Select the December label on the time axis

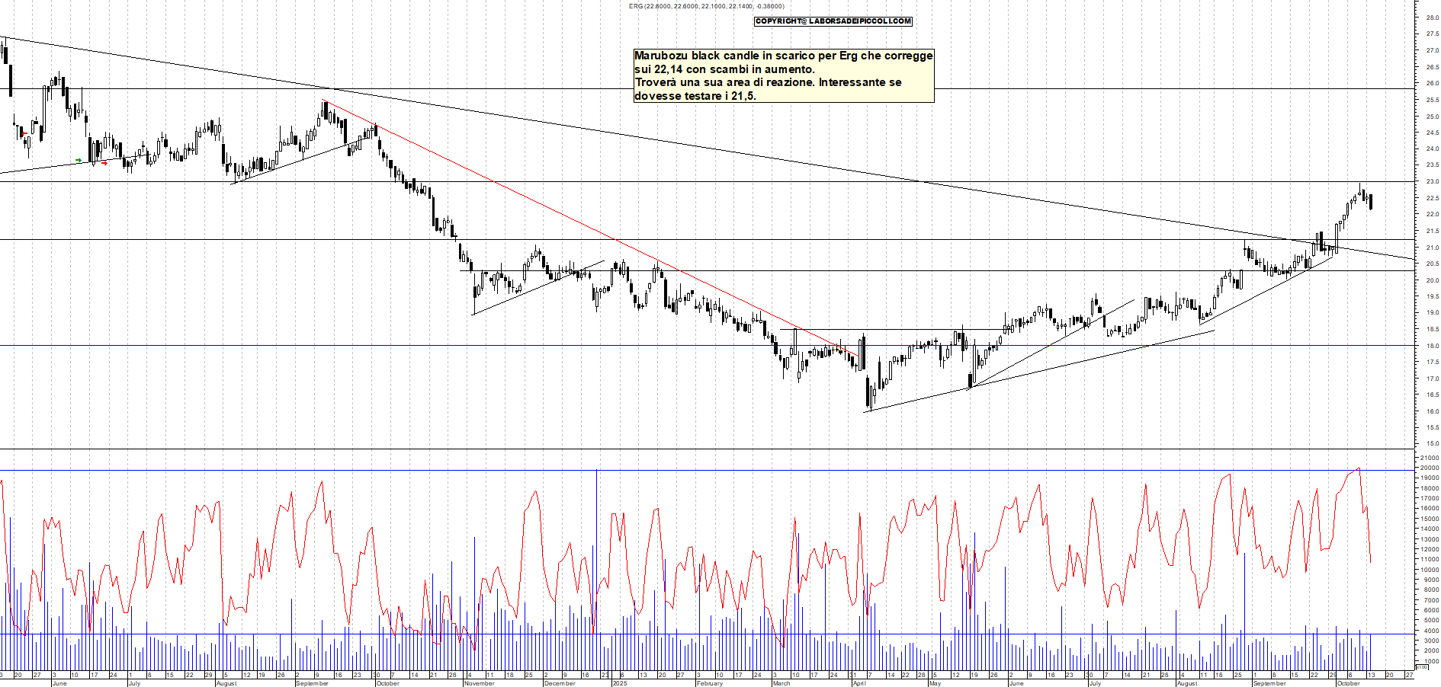click(559, 683)
